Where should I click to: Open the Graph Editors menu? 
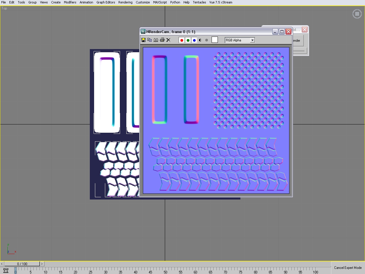pos(106,2)
